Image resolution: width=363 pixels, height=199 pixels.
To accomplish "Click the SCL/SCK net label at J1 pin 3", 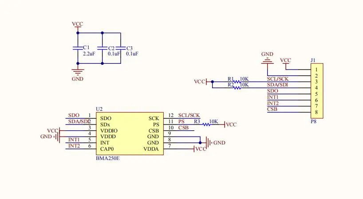I will tap(278, 79).
